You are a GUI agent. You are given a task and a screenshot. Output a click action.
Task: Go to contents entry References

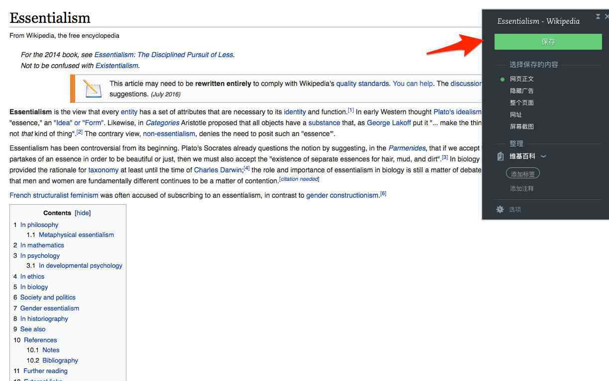[40, 340]
